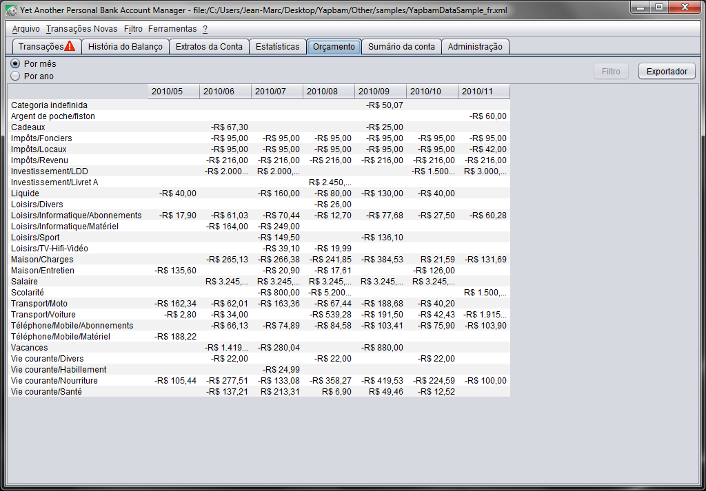The height and width of the screenshot is (491, 706).
Task: Select the Salaire row label
Action: 24,282
